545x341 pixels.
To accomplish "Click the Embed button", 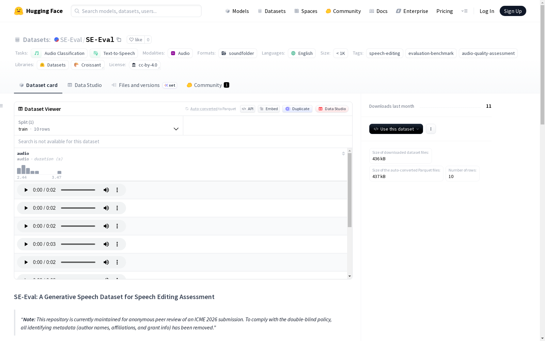I will (269, 109).
